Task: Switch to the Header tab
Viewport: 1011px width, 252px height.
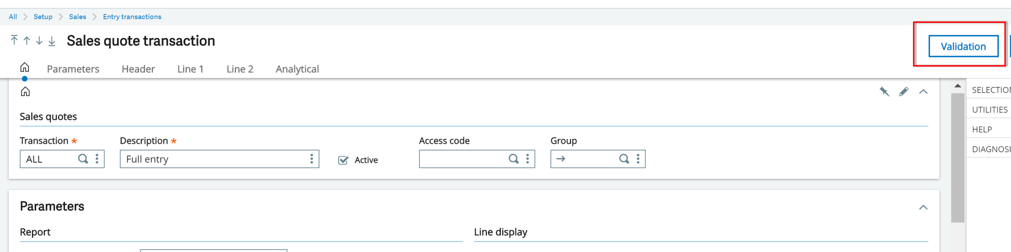Action: tap(138, 69)
